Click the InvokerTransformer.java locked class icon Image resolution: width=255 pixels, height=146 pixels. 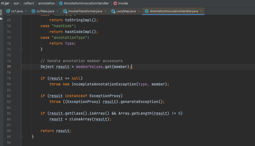[x=65, y=11]
